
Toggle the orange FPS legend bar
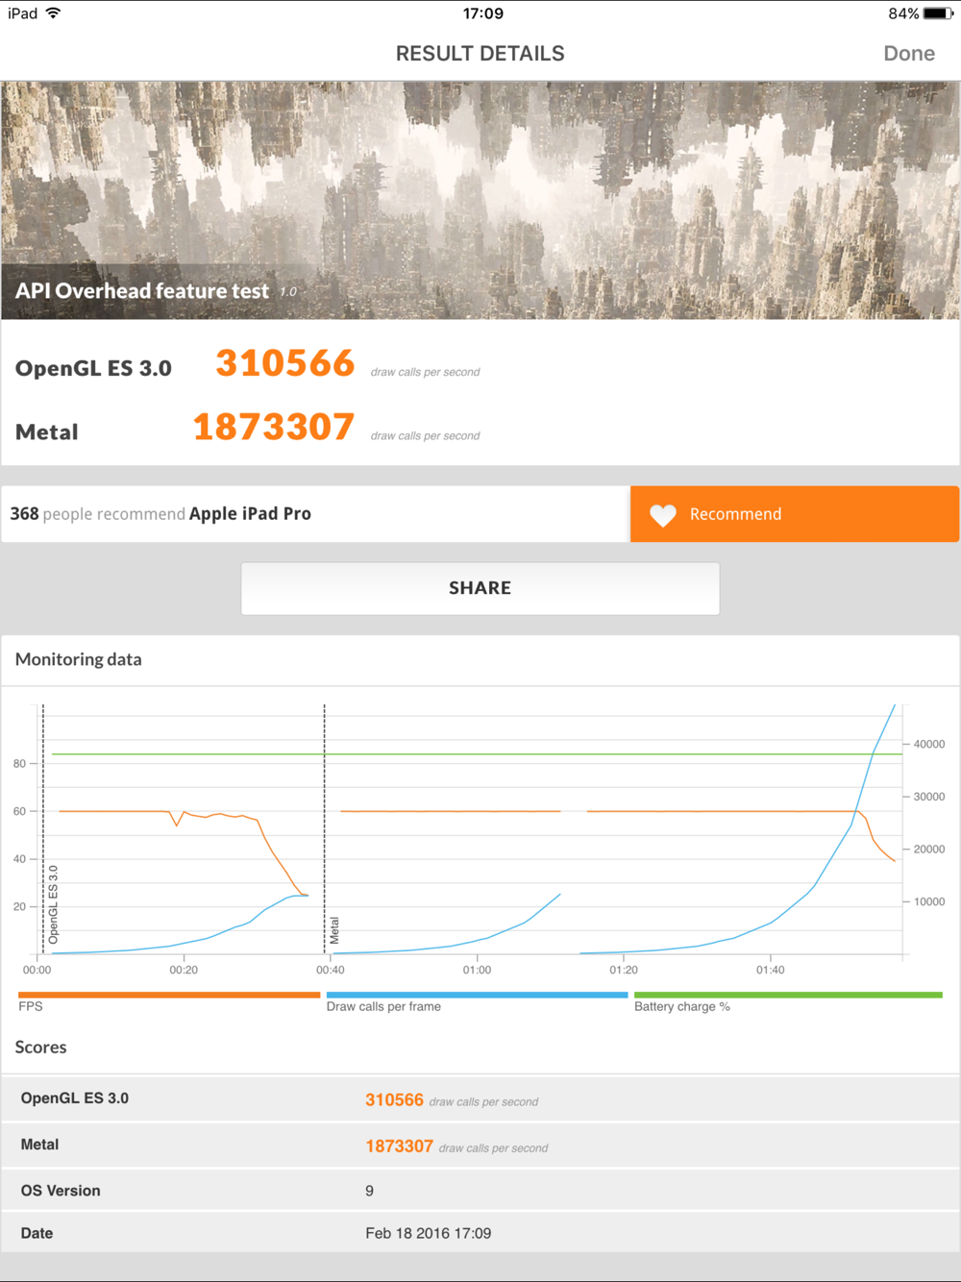click(x=169, y=995)
